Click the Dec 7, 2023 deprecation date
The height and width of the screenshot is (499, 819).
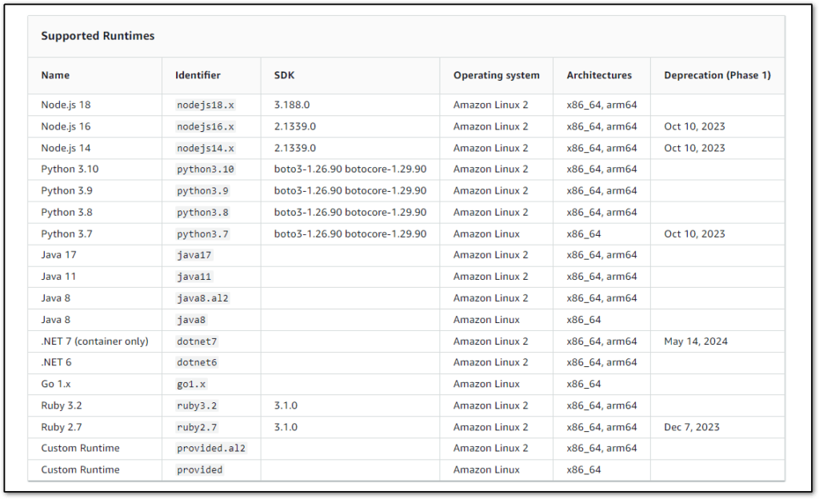[689, 426]
